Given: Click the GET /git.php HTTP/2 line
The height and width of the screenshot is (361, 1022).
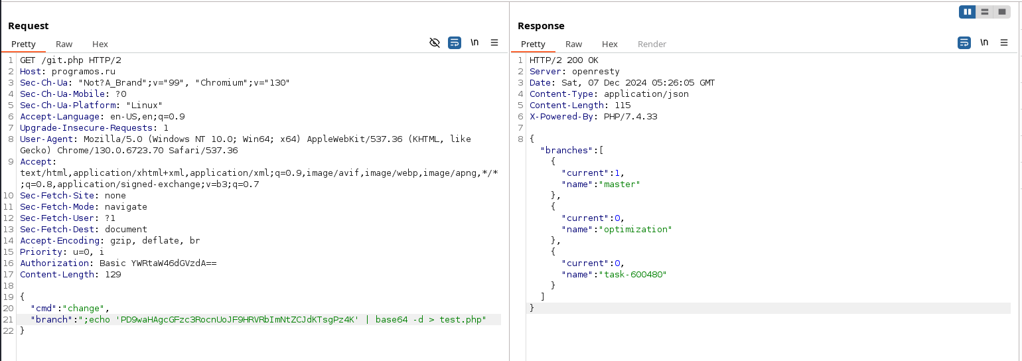Looking at the screenshot, I should (x=70, y=60).
